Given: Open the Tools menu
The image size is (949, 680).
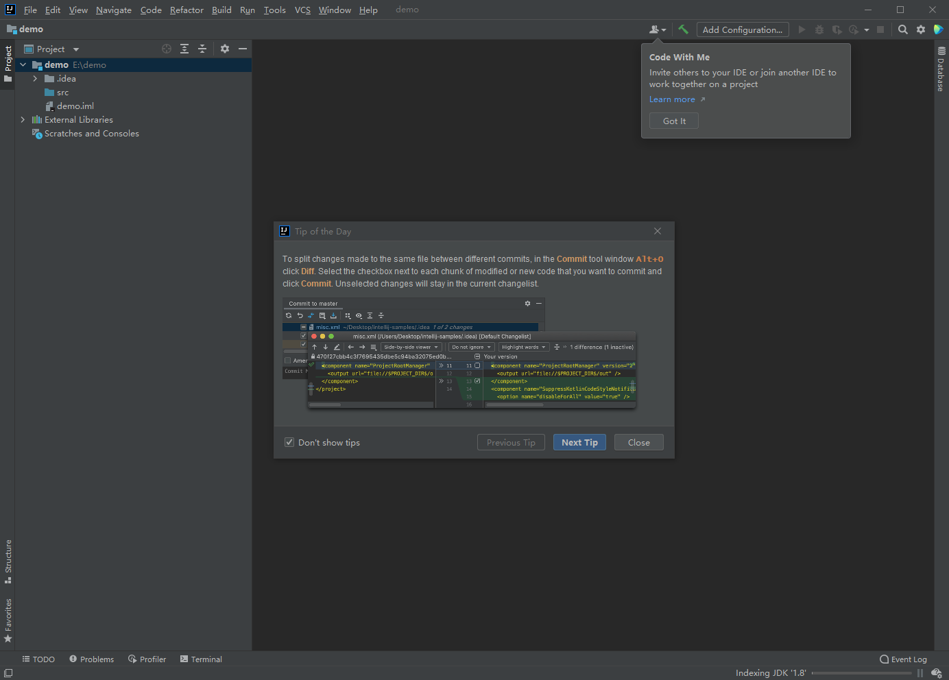Looking at the screenshot, I should pos(275,10).
